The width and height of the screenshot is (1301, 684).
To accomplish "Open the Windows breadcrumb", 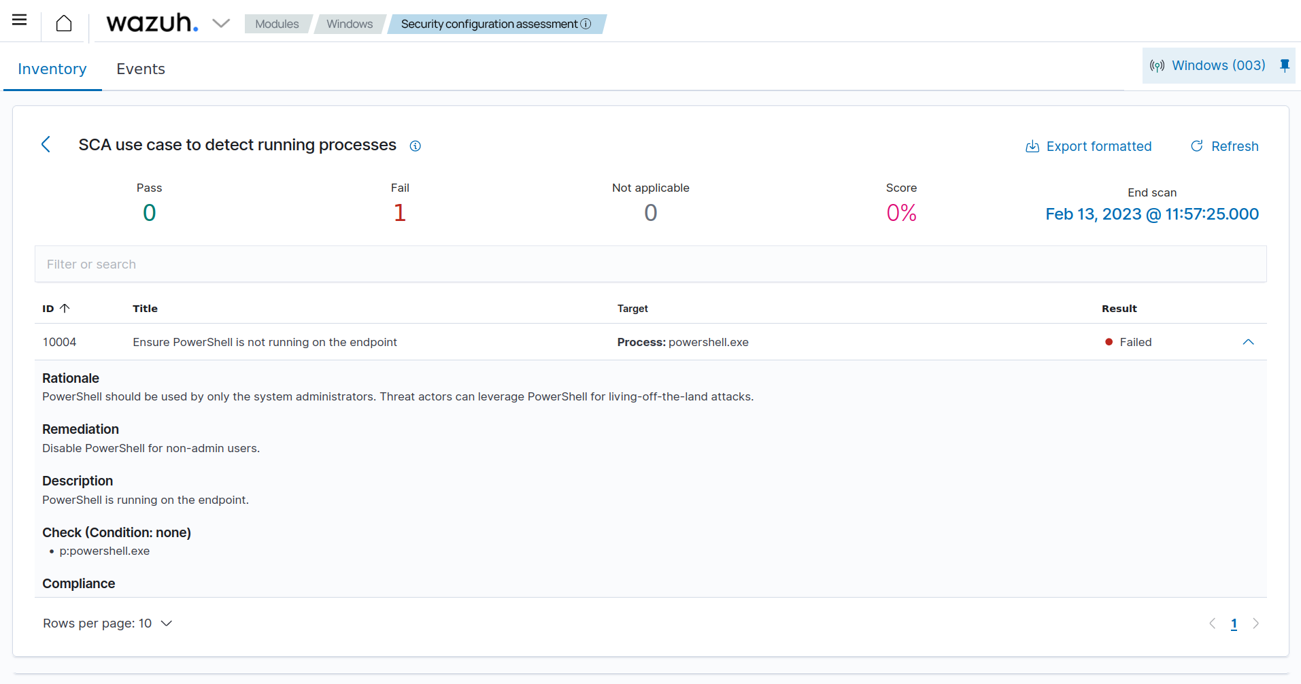I will (x=350, y=24).
